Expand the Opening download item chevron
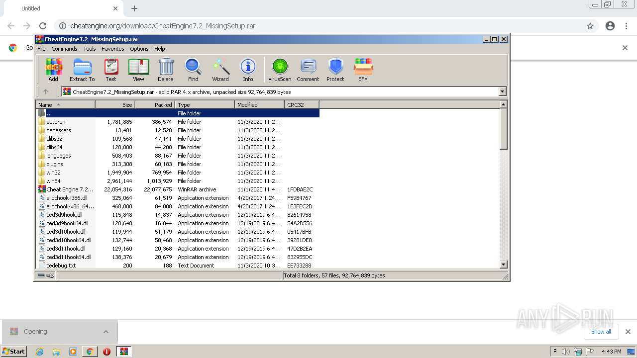The width and height of the screenshot is (637, 358). pyautogui.click(x=106, y=332)
